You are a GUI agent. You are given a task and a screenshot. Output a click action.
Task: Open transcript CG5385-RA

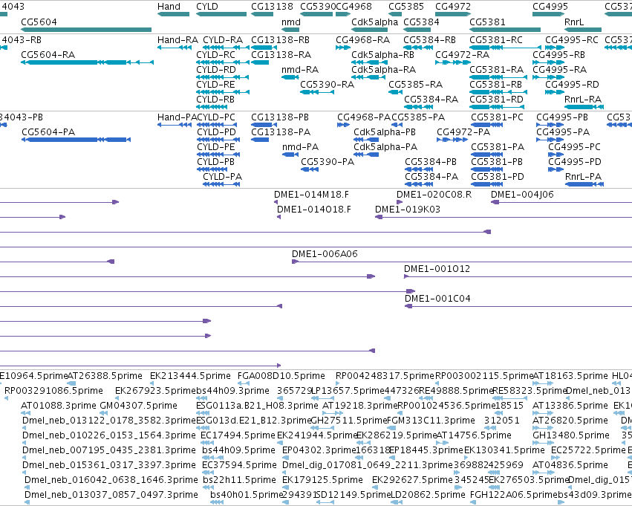click(416, 85)
